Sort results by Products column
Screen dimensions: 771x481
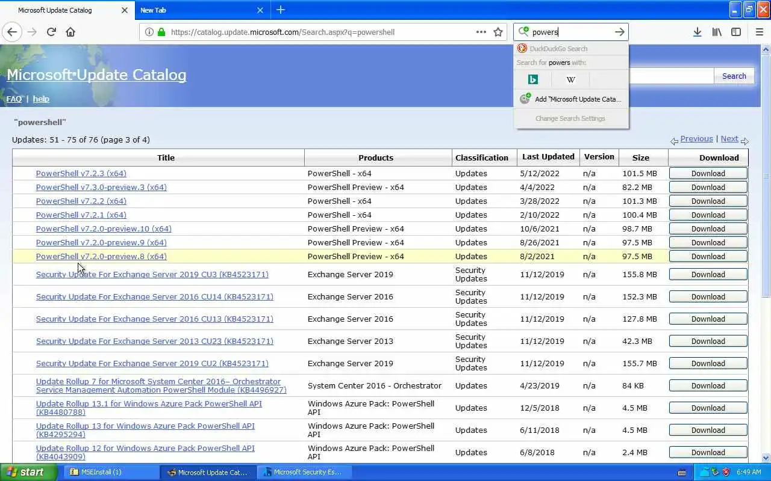(376, 158)
